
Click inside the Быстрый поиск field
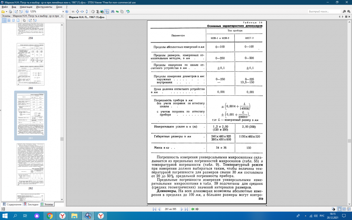pyautogui.click(x=324, y=12)
